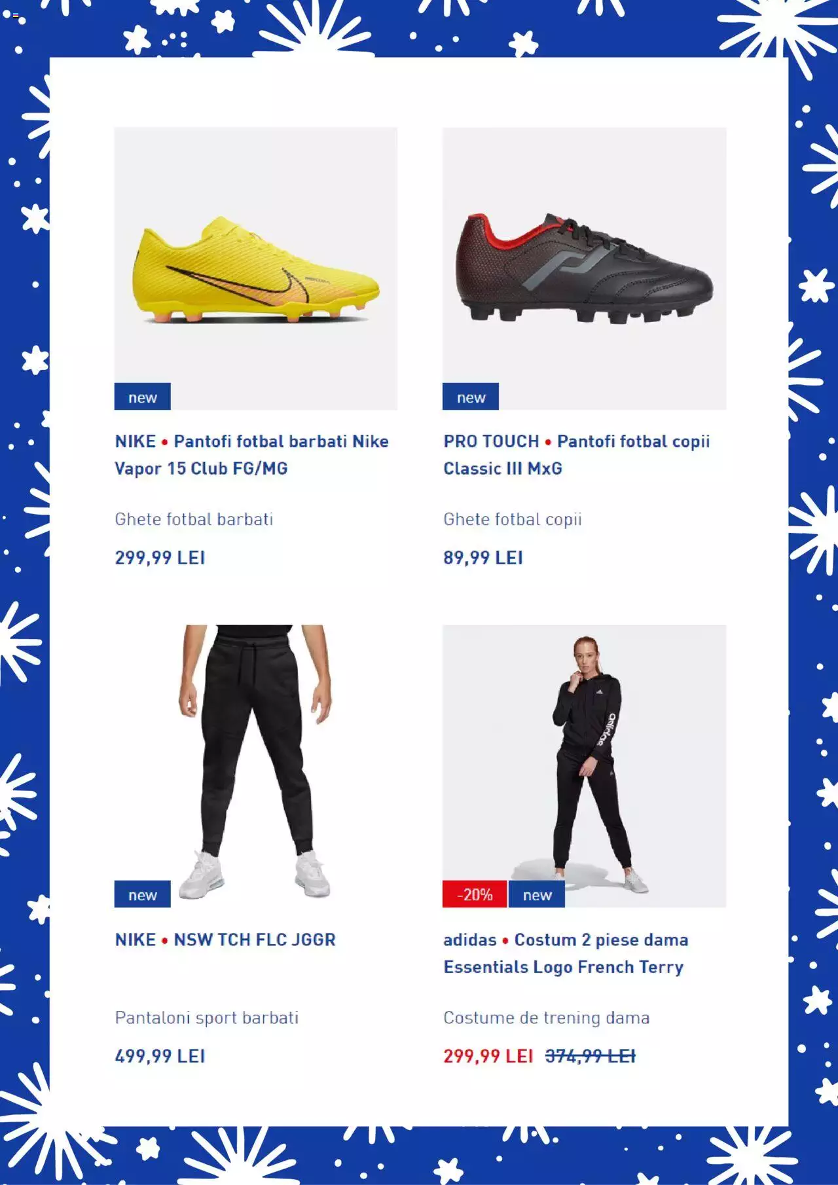
Task: Open the adidas tracksuit product photo
Action: (584, 766)
